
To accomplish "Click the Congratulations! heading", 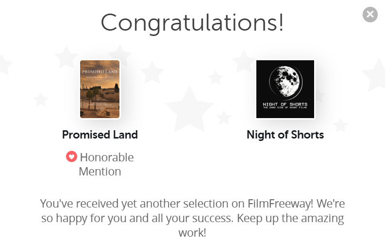I will [x=192, y=23].
